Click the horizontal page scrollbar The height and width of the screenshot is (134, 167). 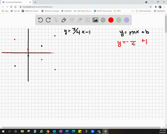pos(81,128)
